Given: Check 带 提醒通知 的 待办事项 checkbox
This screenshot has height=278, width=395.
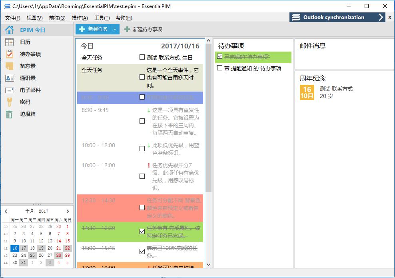Looking at the screenshot, I should click(x=219, y=68).
